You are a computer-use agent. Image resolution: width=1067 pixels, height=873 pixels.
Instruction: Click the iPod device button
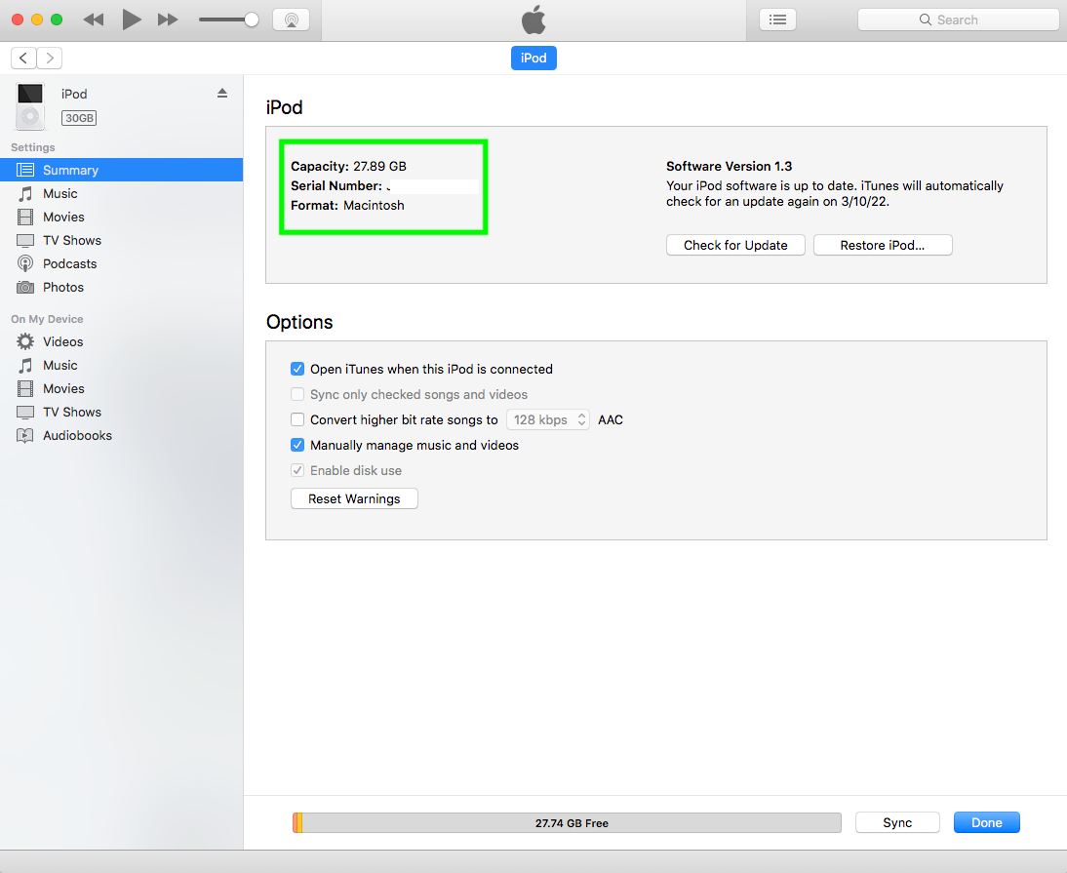[533, 58]
